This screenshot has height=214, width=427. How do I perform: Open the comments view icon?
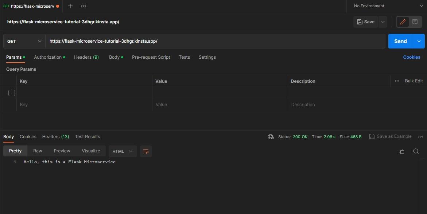click(415, 22)
